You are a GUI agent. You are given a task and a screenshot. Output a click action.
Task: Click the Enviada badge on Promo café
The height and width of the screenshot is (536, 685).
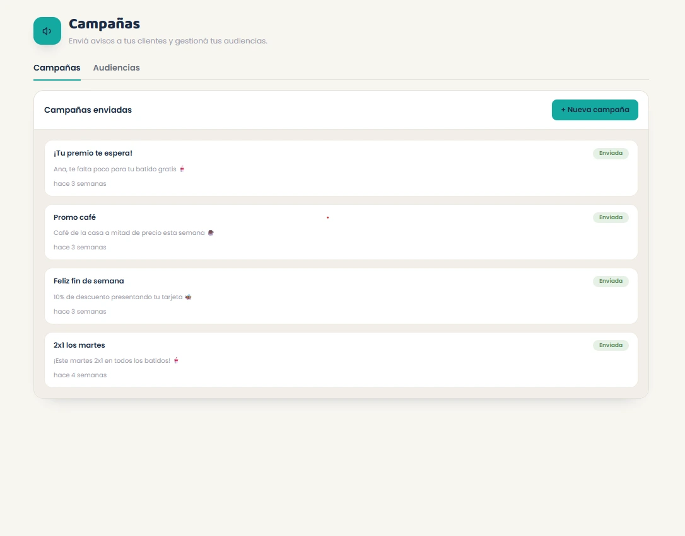click(611, 217)
